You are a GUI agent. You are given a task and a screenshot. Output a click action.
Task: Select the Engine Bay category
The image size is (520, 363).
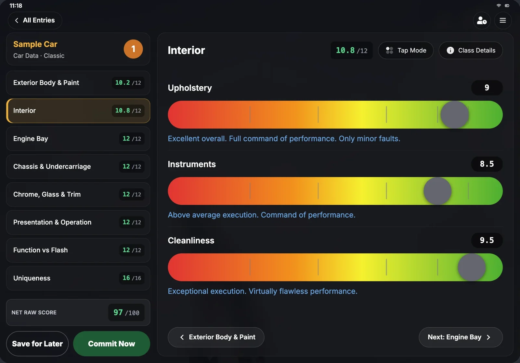(x=78, y=139)
